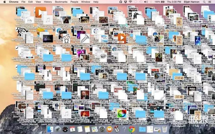215x134 pixels.
Task: Open Notification Center list icon
Action: 210,2
